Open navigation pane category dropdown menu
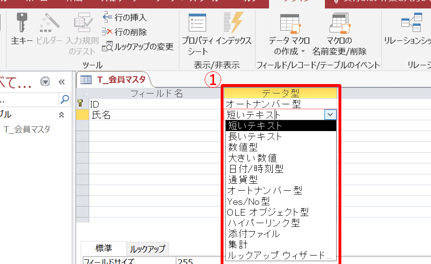This screenshot has height=264, width=431. pyautogui.click(x=45, y=82)
